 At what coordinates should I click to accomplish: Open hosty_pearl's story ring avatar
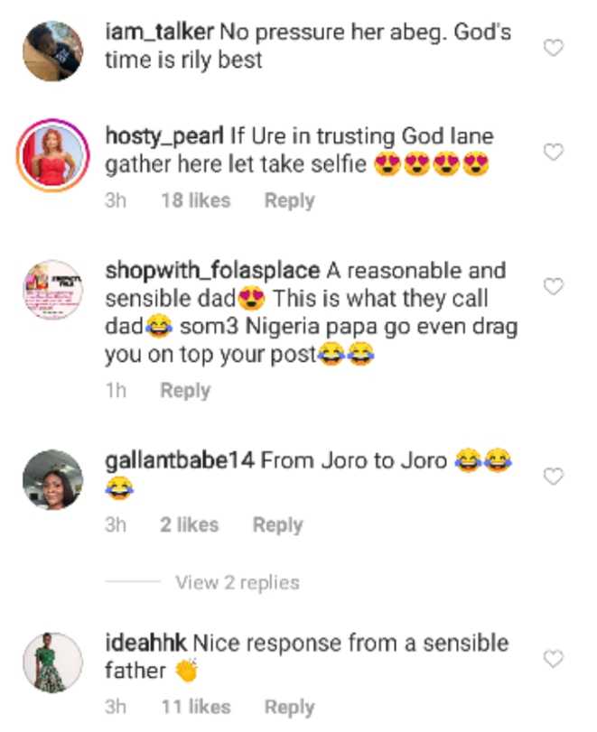[52, 155]
